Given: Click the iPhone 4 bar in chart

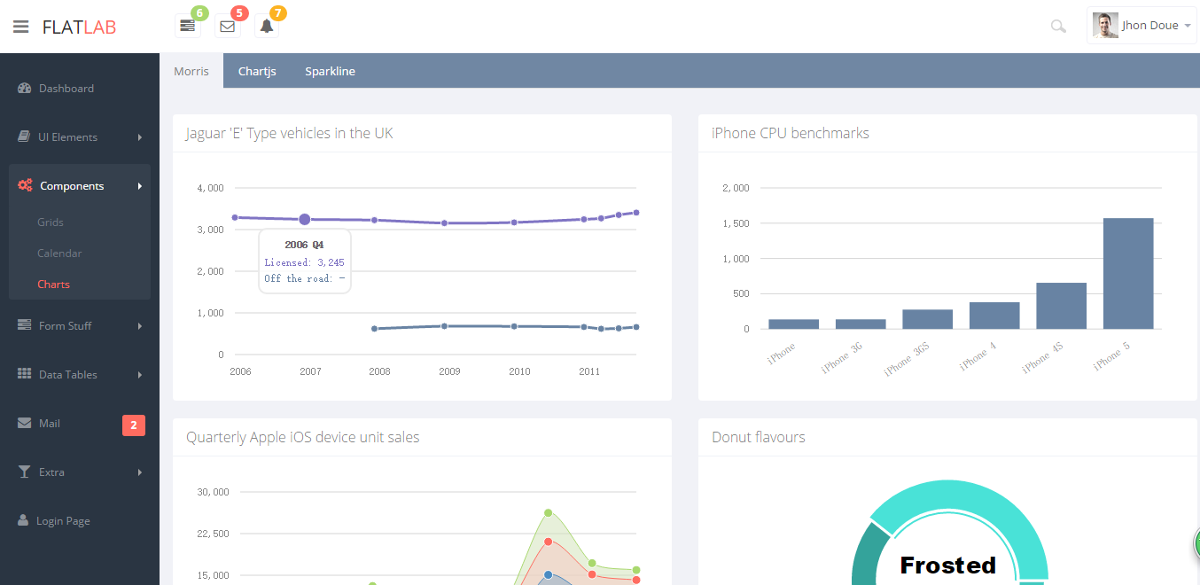Looking at the screenshot, I should coord(994,316).
